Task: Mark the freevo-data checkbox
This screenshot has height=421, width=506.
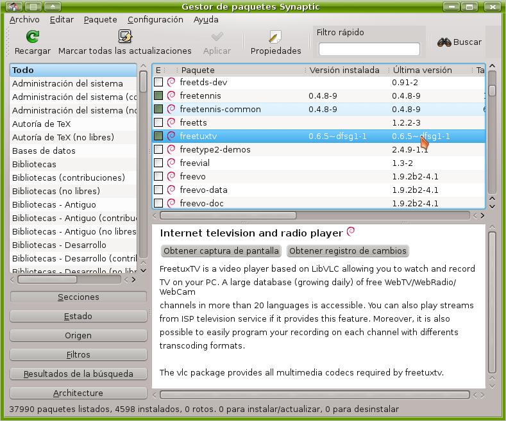Action: coord(158,190)
